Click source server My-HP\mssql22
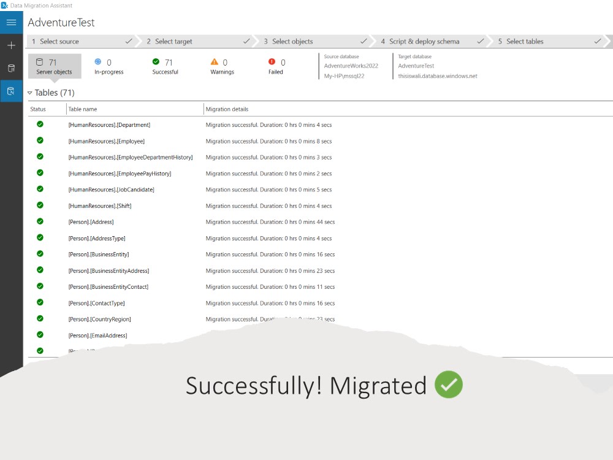Viewport: 613px width, 460px height. (344, 76)
